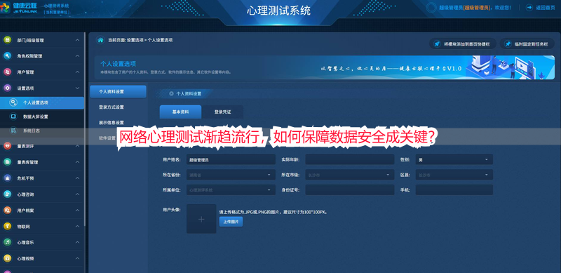
Task: Click the 设置选项 gear icon
Action: click(x=7, y=88)
